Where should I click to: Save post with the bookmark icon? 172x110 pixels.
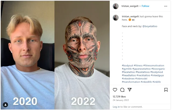pos(166,90)
